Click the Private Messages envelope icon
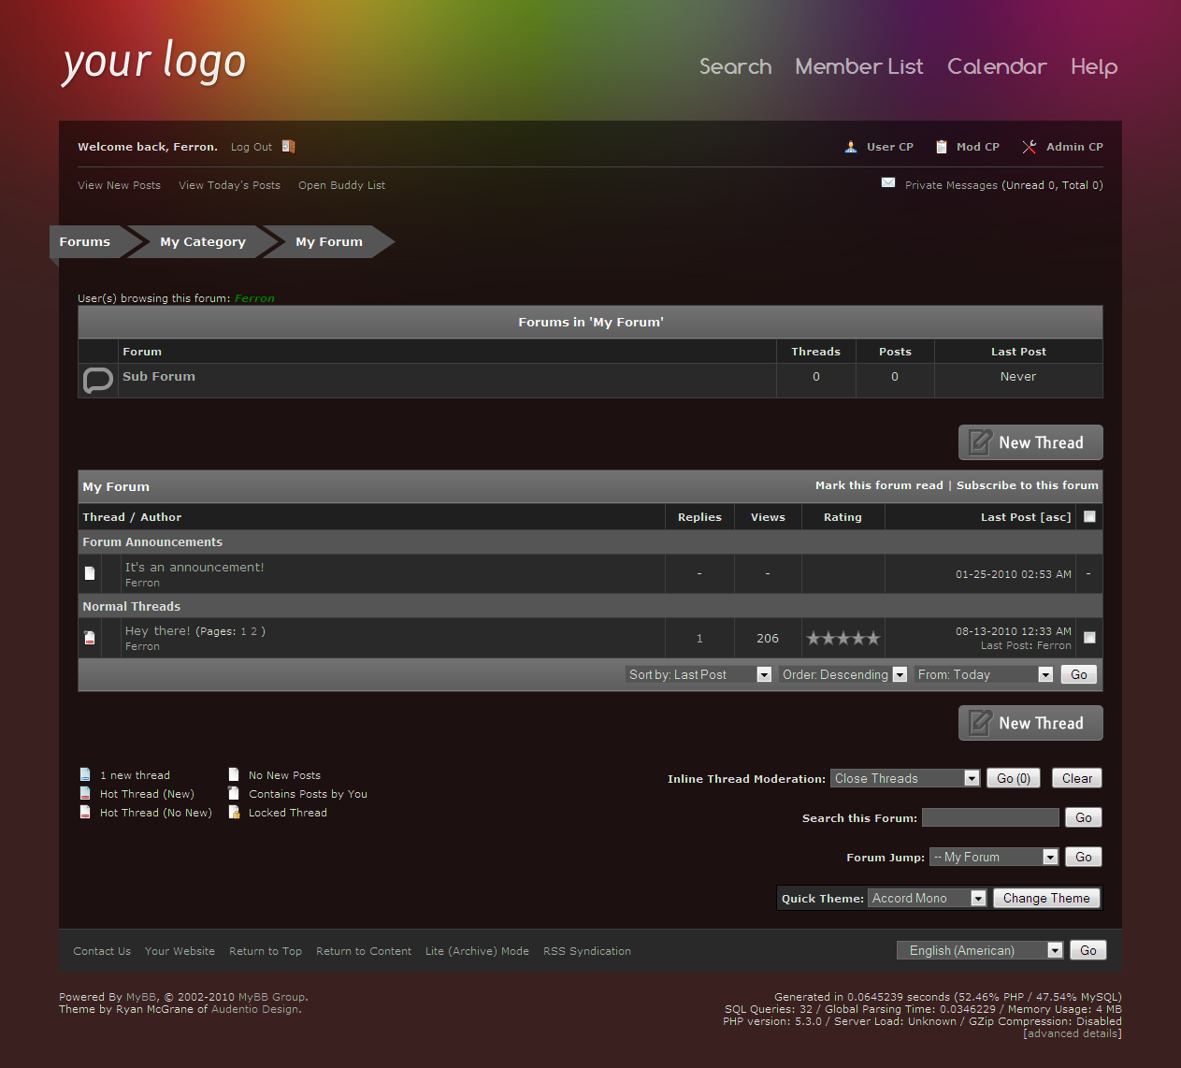This screenshot has height=1068, width=1181. click(x=888, y=183)
